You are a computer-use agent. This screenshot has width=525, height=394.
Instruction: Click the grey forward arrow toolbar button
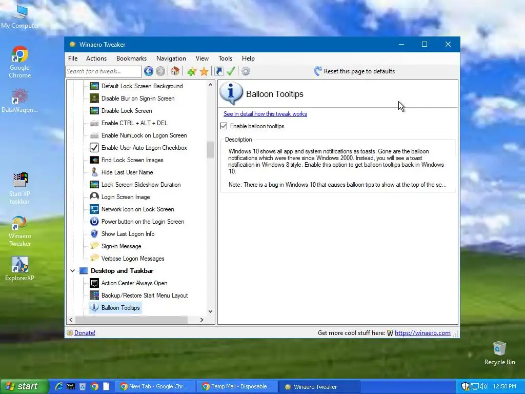pos(160,71)
